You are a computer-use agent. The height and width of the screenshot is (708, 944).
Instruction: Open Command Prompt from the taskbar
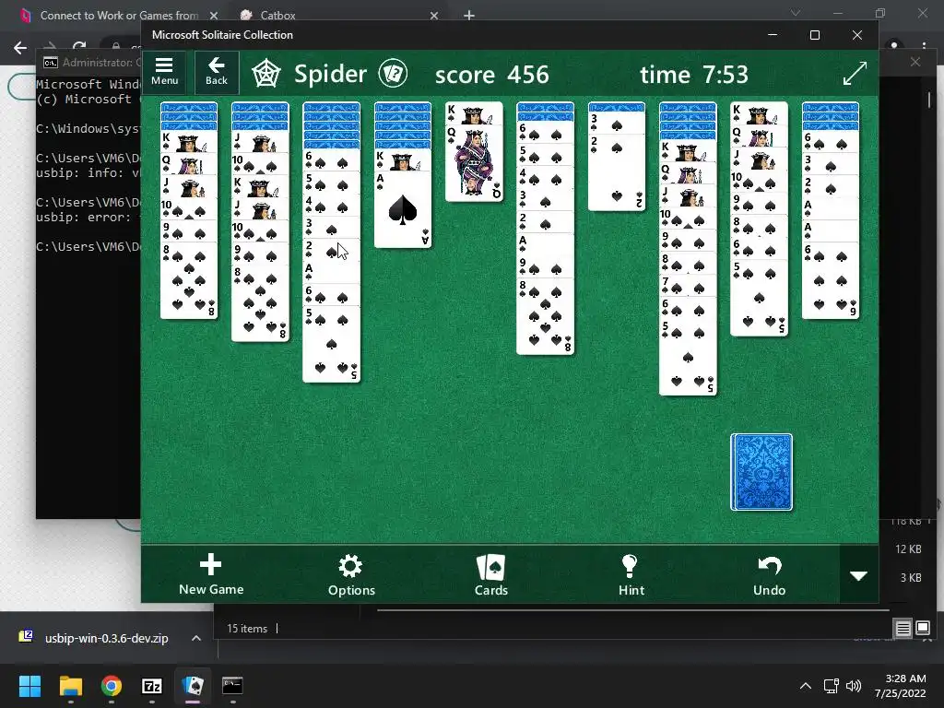[232, 686]
